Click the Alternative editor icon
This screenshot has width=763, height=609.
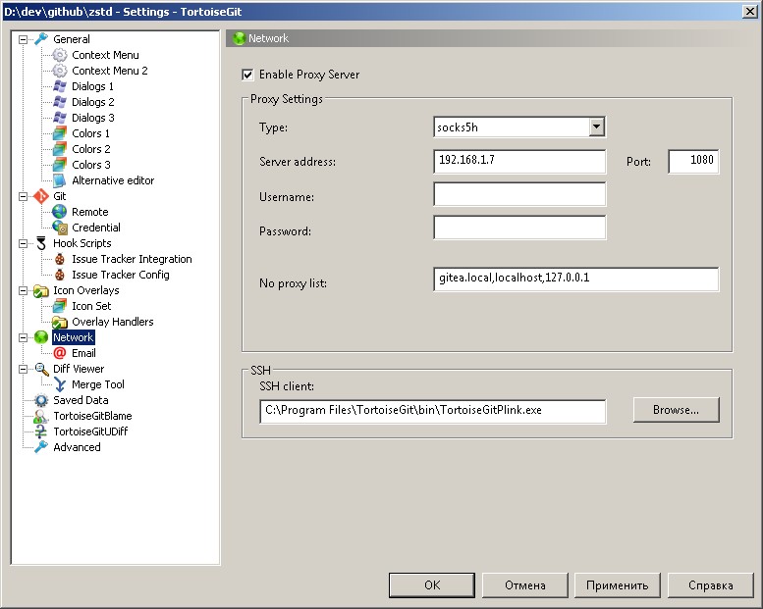[59, 180]
